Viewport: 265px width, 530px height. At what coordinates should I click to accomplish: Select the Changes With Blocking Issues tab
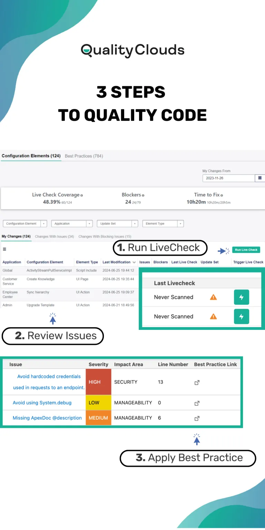click(x=105, y=237)
